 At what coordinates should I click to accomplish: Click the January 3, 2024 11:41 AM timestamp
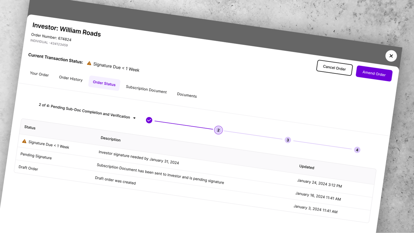(x=315, y=209)
